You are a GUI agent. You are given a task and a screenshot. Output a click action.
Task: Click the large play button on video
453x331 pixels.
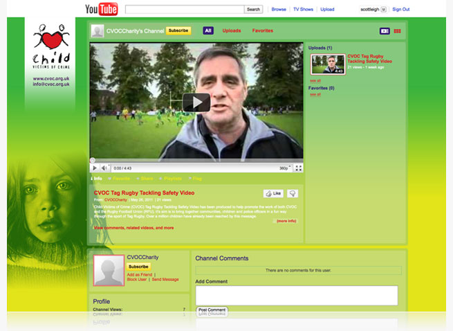pos(196,102)
